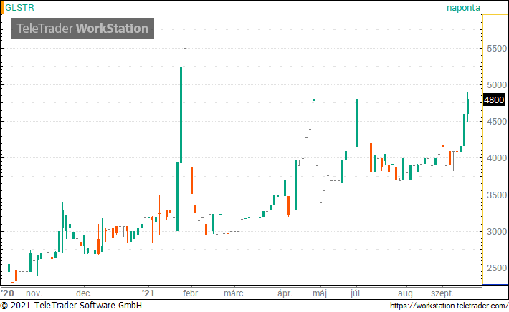Viewport: 509px width, 312px height.
Task: Click the 4500 price axis label
Action: tap(497, 122)
